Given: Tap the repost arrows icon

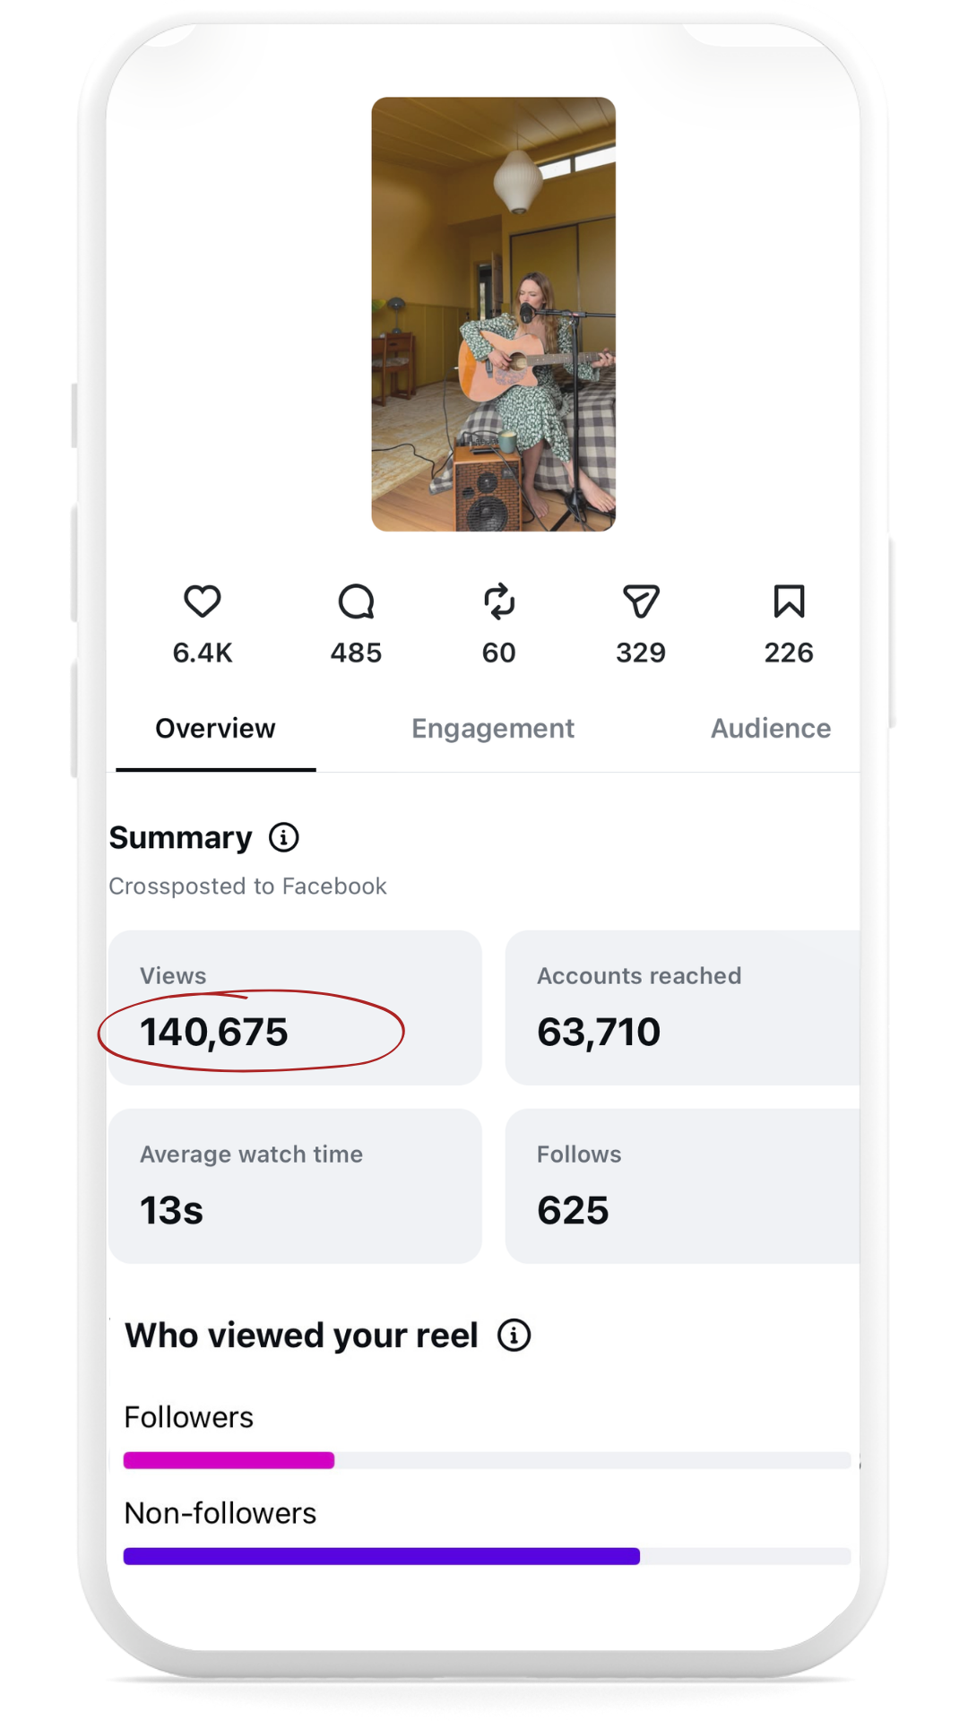Looking at the screenshot, I should click(x=499, y=601).
